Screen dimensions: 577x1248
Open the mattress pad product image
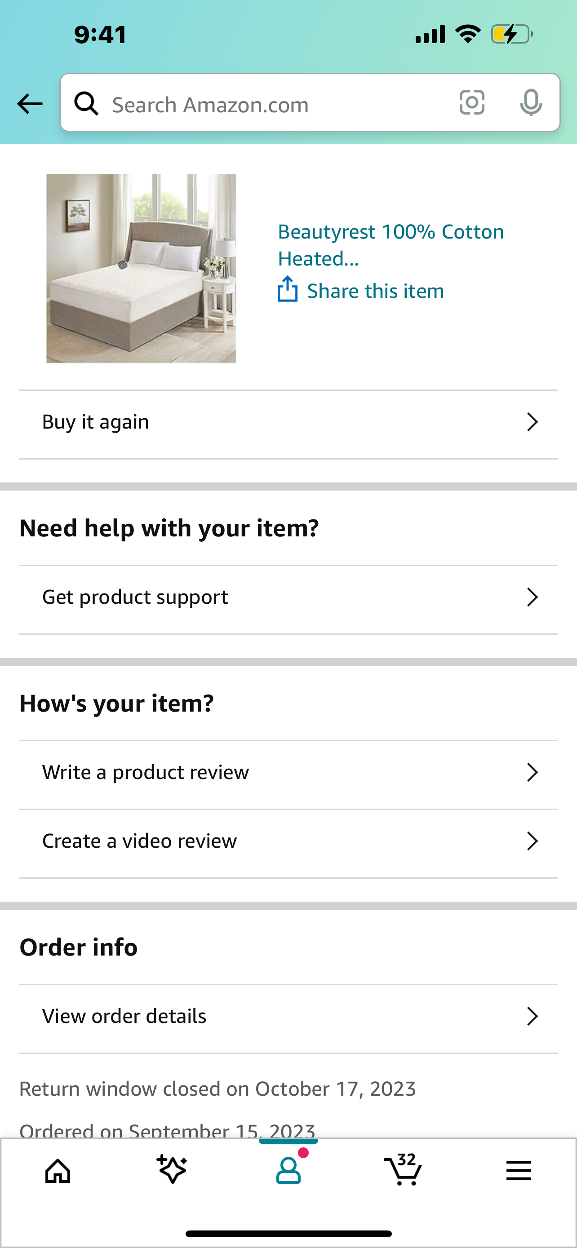[141, 268]
